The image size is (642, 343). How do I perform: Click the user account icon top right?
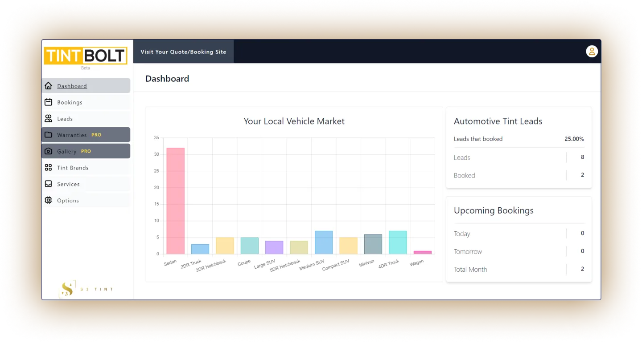[x=592, y=51]
